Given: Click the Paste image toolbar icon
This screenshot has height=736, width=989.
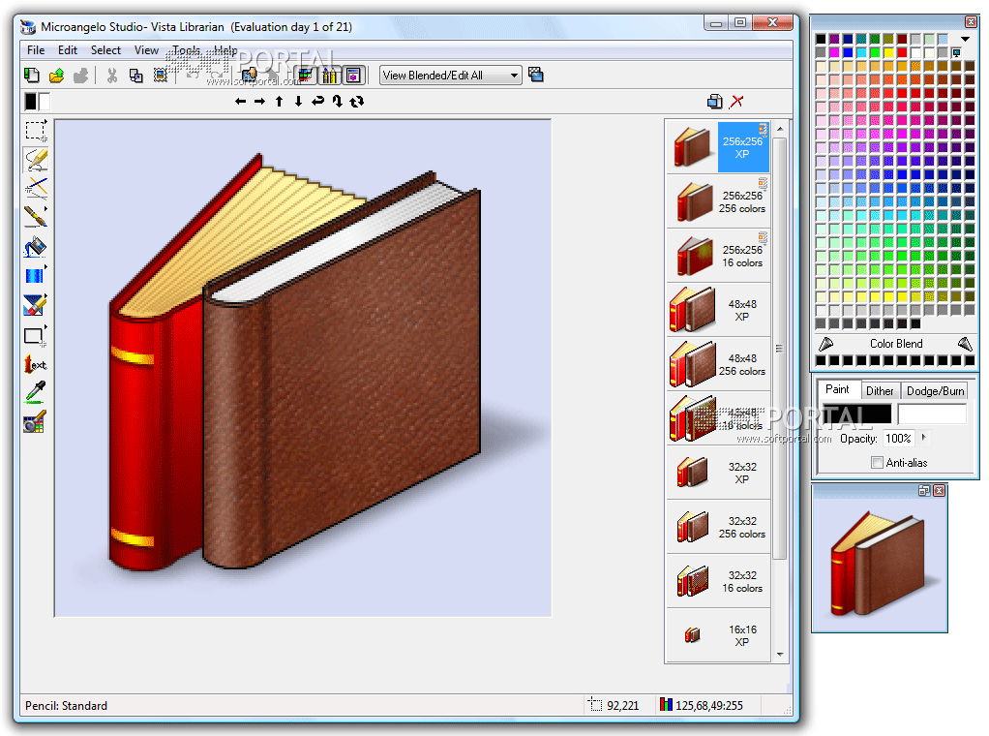Looking at the screenshot, I should tap(161, 76).
